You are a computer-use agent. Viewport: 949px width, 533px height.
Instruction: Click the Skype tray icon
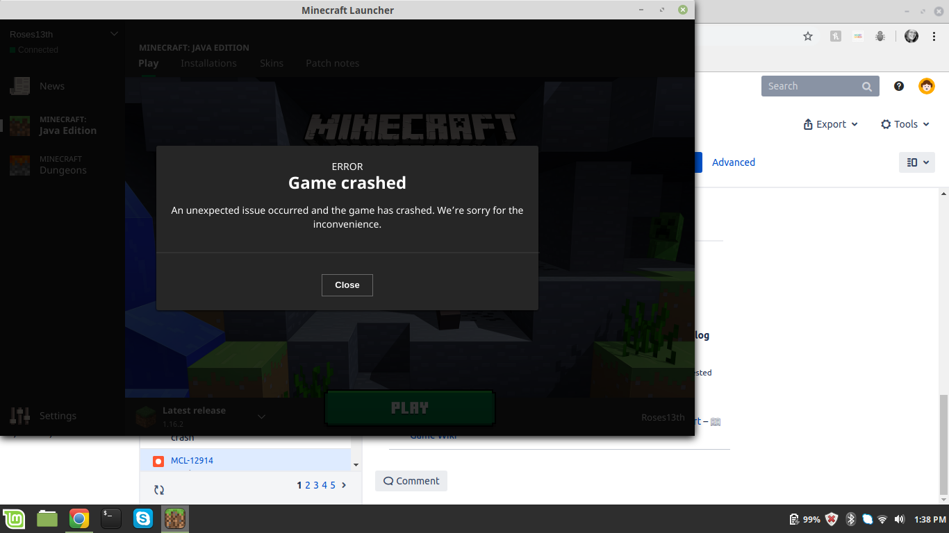click(x=867, y=519)
